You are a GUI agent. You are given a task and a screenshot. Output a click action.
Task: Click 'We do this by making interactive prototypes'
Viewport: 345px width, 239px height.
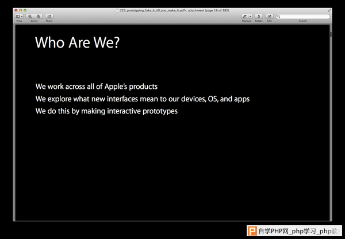106,111
